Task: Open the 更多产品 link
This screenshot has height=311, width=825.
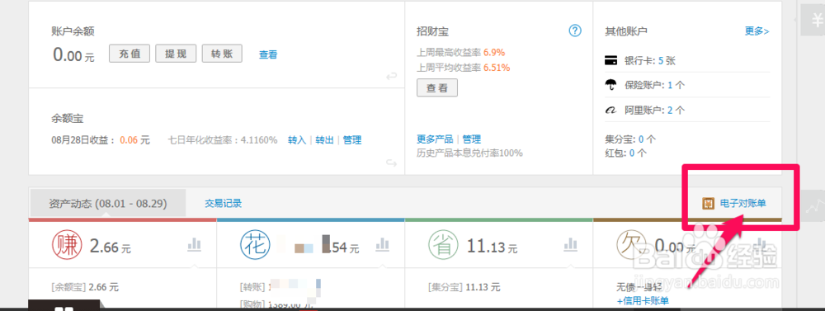Action: click(435, 139)
